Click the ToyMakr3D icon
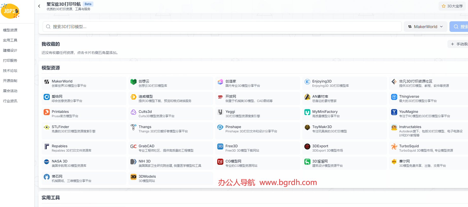This screenshot has height=207, width=468. [307, 127]
